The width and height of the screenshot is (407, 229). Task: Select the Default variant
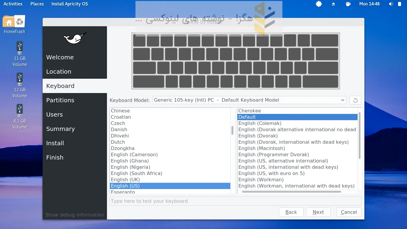pos(297,117)
